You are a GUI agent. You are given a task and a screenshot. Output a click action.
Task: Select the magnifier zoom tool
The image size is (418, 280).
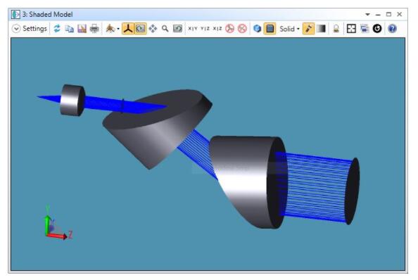165,29
